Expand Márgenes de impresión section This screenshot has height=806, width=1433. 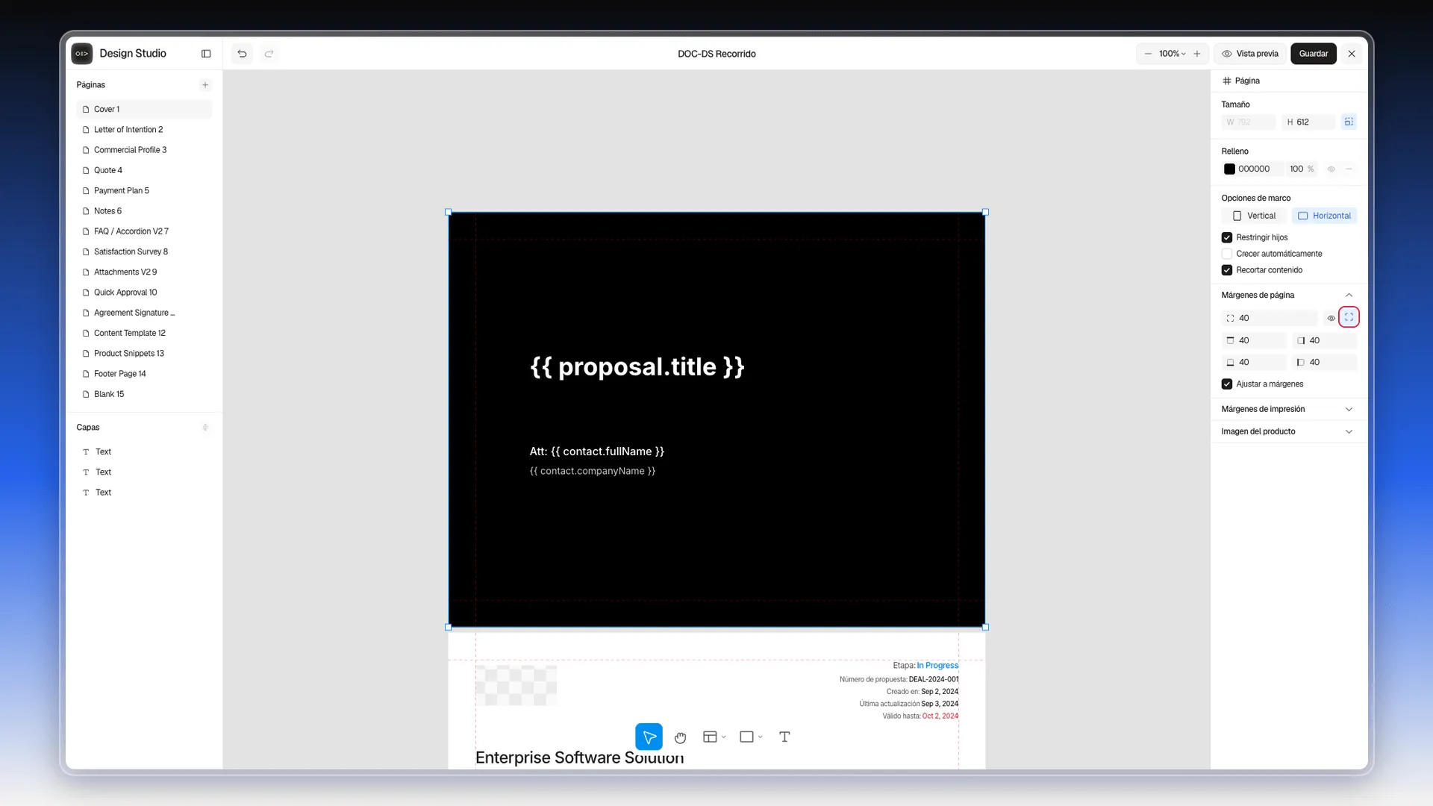pos(1349,409)
